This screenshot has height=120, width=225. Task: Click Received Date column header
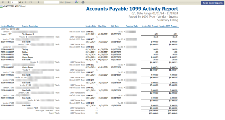coord(132,26)
